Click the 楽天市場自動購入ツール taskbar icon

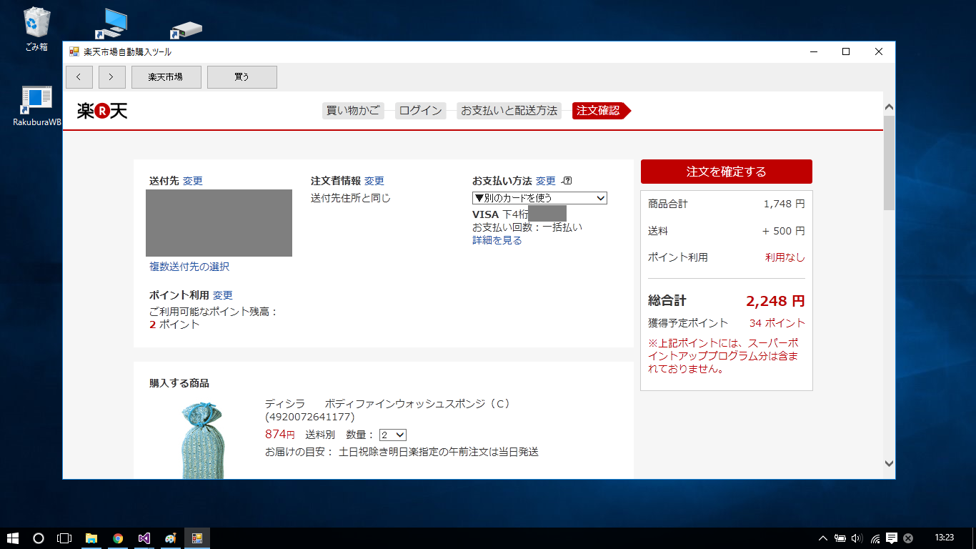point(197,538)
